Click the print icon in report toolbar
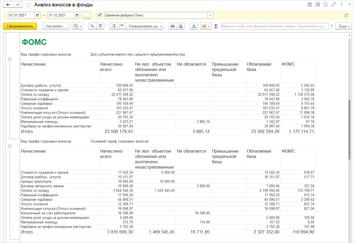Viewport: 354px width, 243px height. tap(173, 26)
